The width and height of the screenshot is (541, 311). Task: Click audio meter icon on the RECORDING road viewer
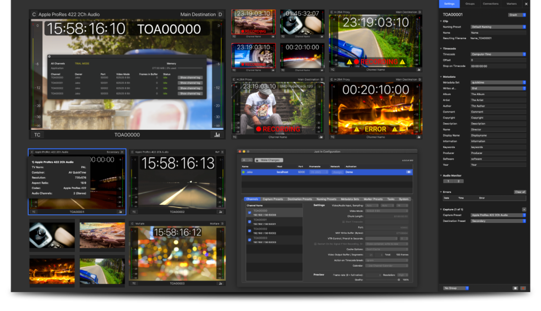[x=419, y=70]
